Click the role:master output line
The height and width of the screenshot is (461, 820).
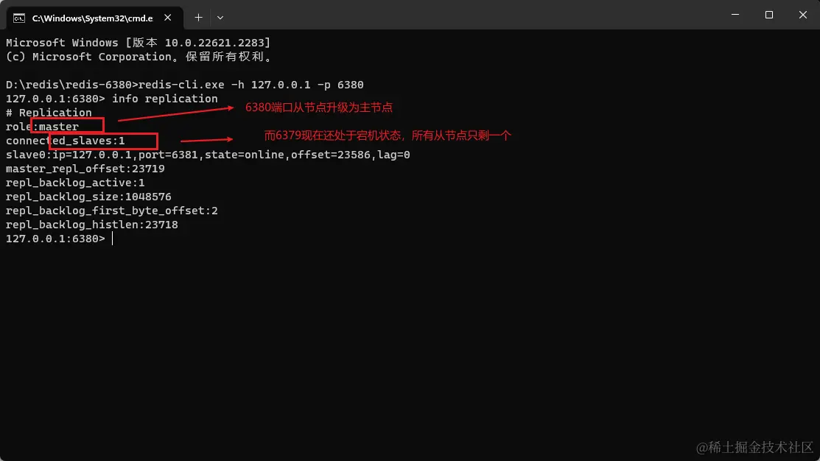point(42,127)
